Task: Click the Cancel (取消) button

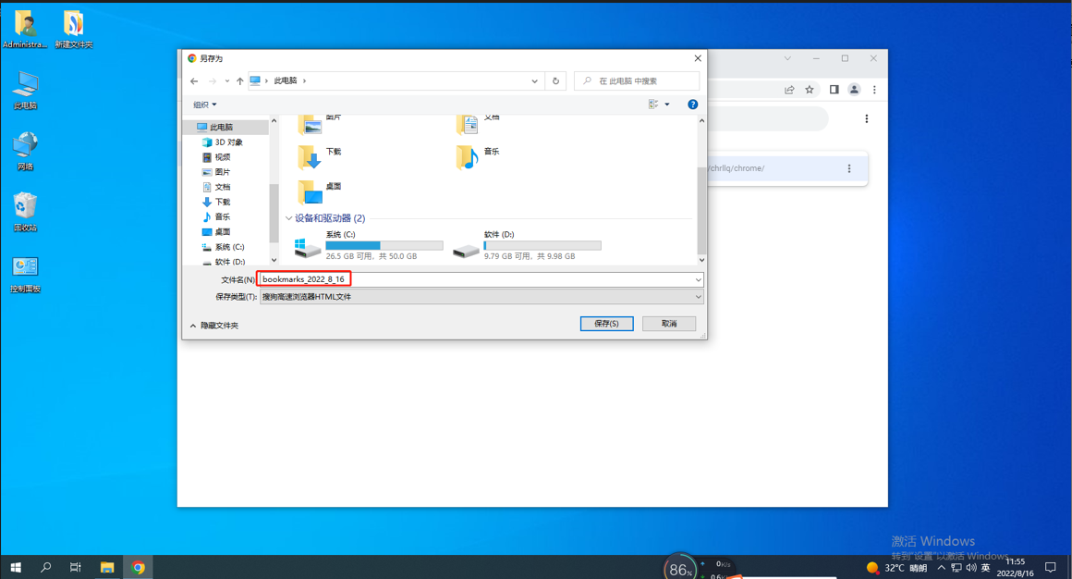Action: click(668, 324)
